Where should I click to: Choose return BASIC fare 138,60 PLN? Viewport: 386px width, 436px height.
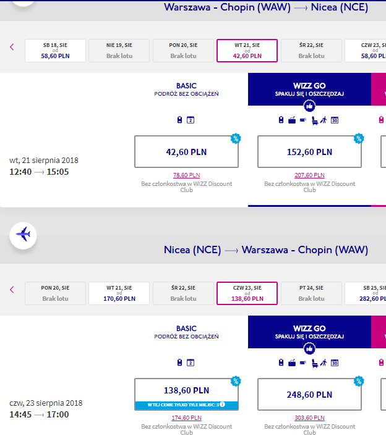(x=186, y=394)
